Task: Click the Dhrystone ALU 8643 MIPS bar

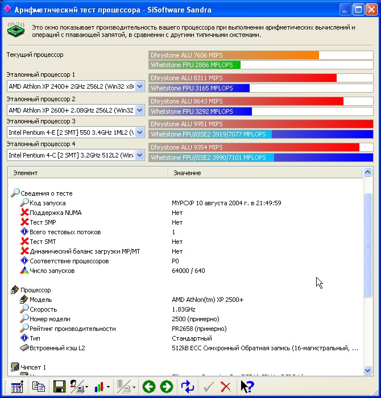Action: (260, 101)
